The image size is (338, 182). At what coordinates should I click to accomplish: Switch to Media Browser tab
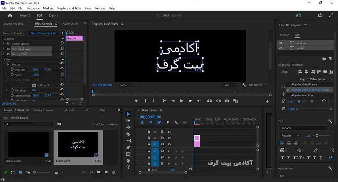coord(44,110)
